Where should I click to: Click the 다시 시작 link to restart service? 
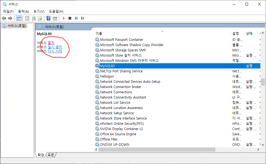tap(55, 51)
